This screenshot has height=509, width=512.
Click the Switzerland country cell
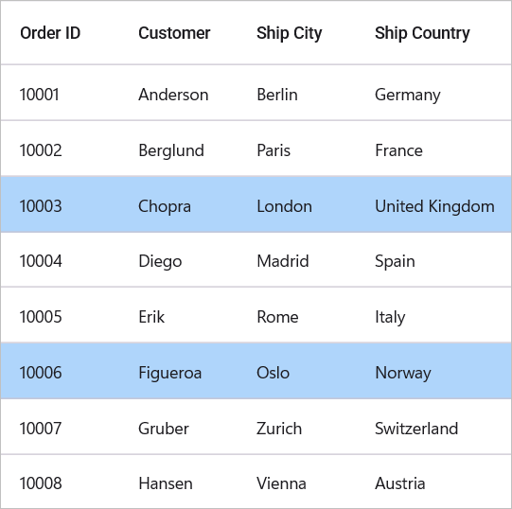416,429
